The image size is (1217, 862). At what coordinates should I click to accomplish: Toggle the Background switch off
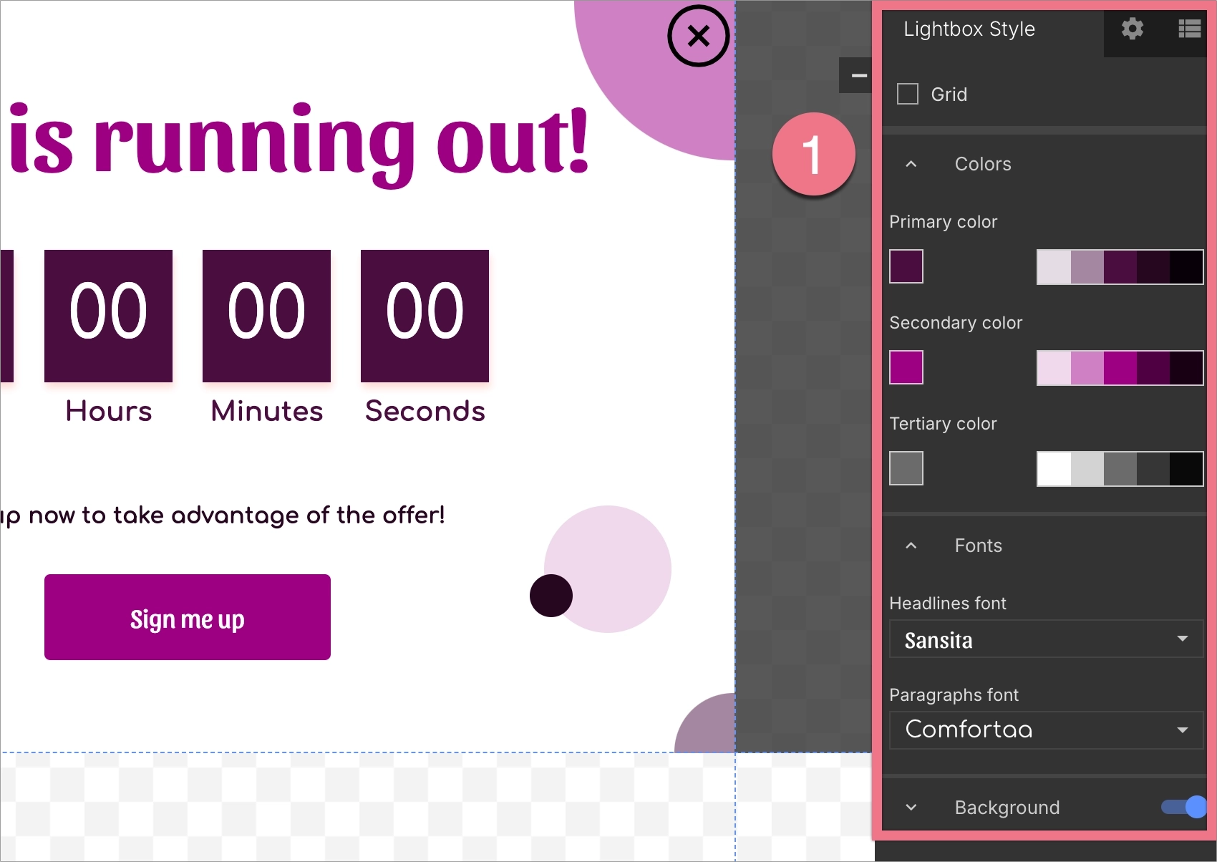tap(1183, 807)
